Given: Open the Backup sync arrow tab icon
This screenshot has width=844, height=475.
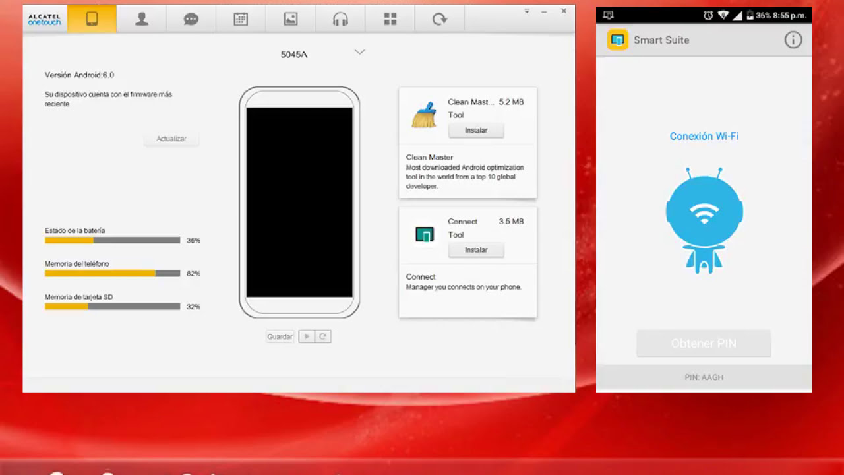Looking at the screenshot, I should click(440, 20).
